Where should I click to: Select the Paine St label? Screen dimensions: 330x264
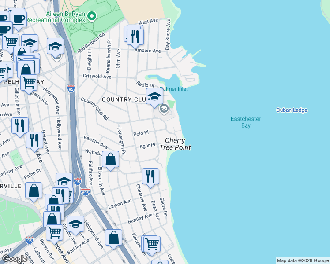pos(32,174)
